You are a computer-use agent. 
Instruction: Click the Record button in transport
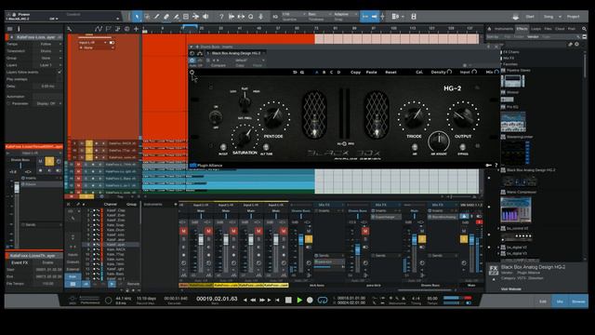pyautogui.click(x=310, y=300)
